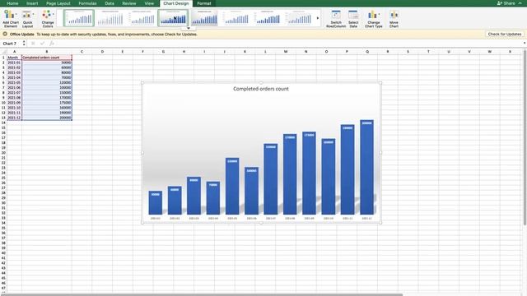Click the tallest bar for 2021-12
The width and height of the screenshot is (527, 296).
tap(366, 167)
